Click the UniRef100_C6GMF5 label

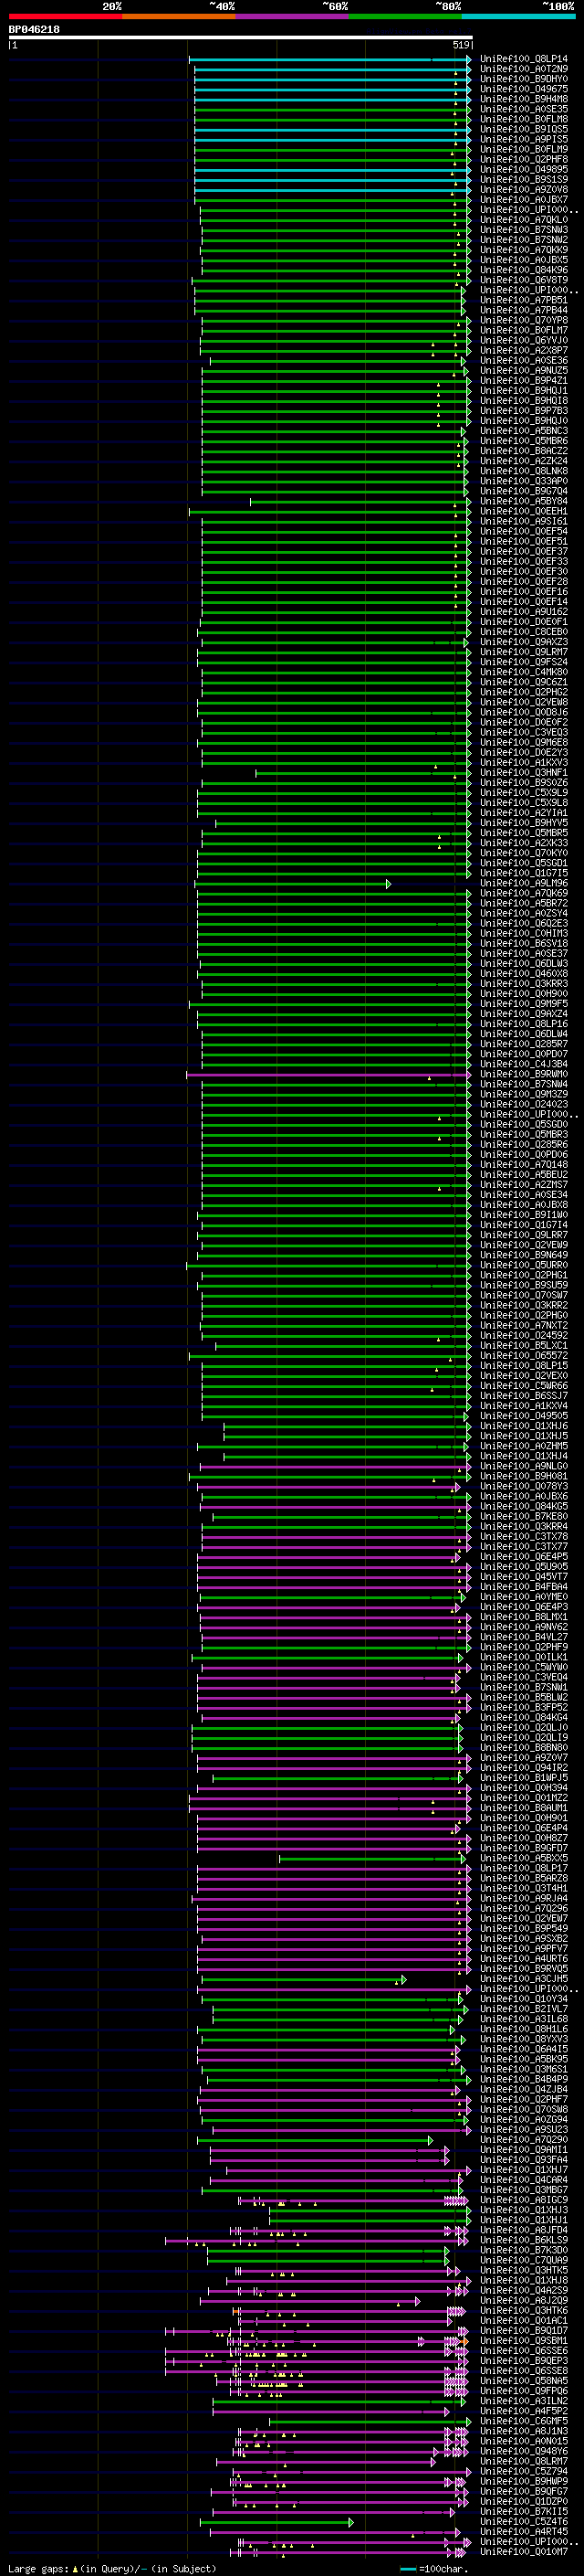coord(524,2422)
